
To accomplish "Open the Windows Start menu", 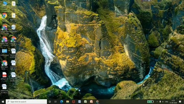I will 3,102.
